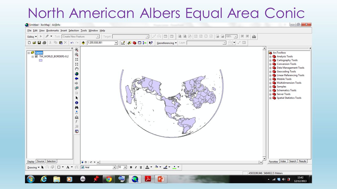Open the Editor Toolbar icon

(123, 43)
